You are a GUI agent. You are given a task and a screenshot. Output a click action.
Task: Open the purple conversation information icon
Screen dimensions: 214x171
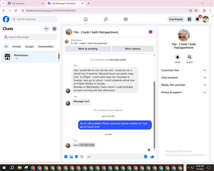[x=151, y=32]
